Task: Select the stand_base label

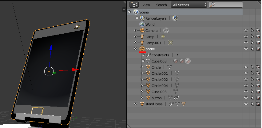Action: point(154,104)
